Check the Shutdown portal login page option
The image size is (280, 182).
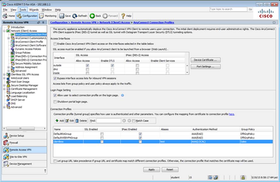55,101
